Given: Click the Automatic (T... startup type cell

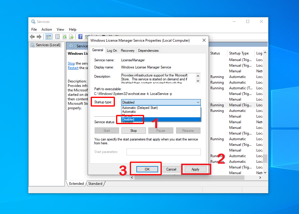Looking at the screenshot, I should 241,88.
